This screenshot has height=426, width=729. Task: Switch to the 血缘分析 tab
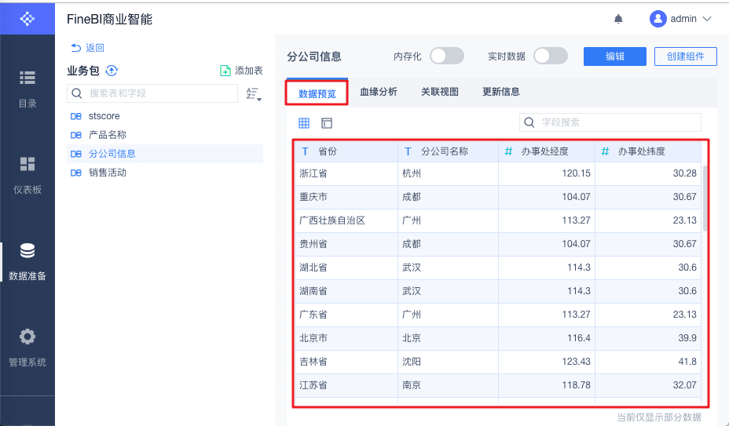[x=379, y=92]
